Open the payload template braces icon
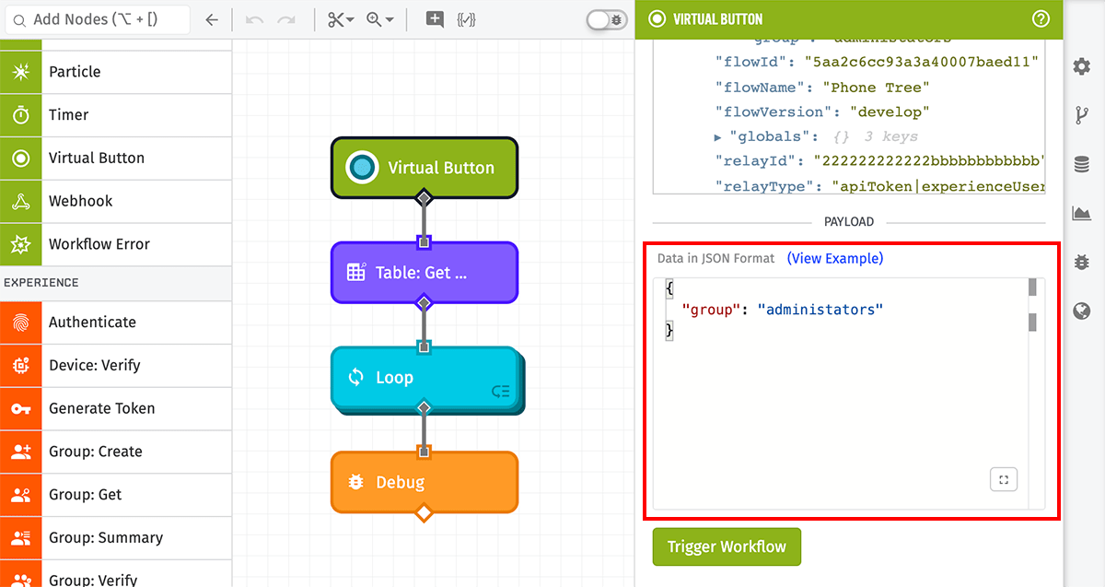Viewport: 1105px width, 587px height. 466,19
